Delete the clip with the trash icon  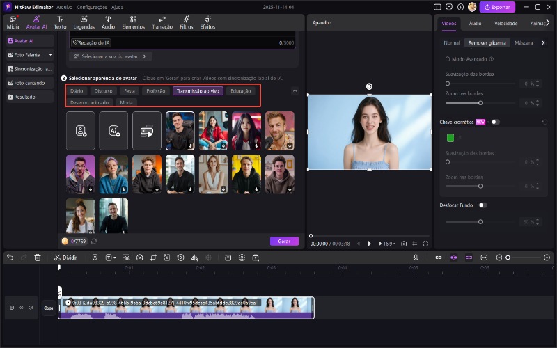point(38,257)
